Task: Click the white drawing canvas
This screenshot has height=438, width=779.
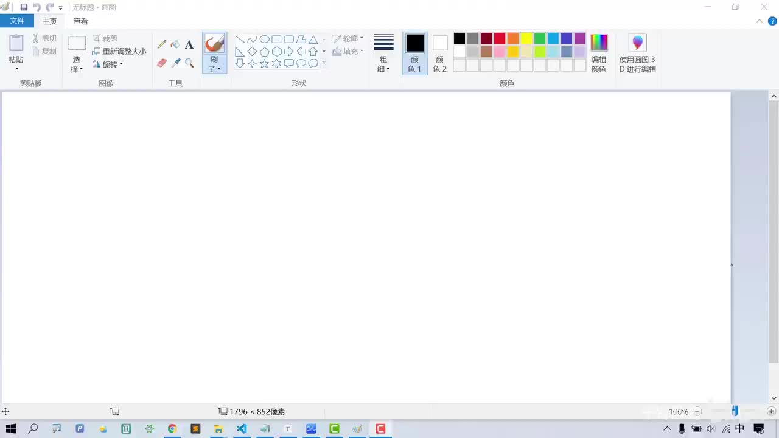Action: pyautogui.click(x=366, y=246)
